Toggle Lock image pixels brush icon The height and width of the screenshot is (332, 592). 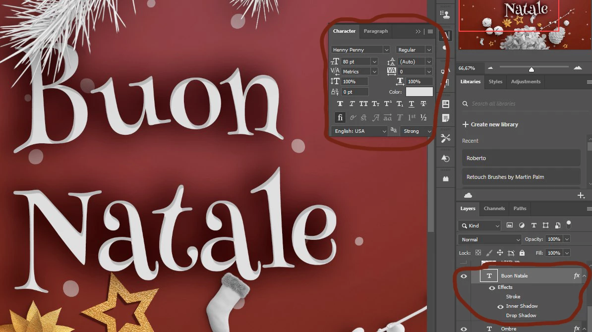[489, 253]
